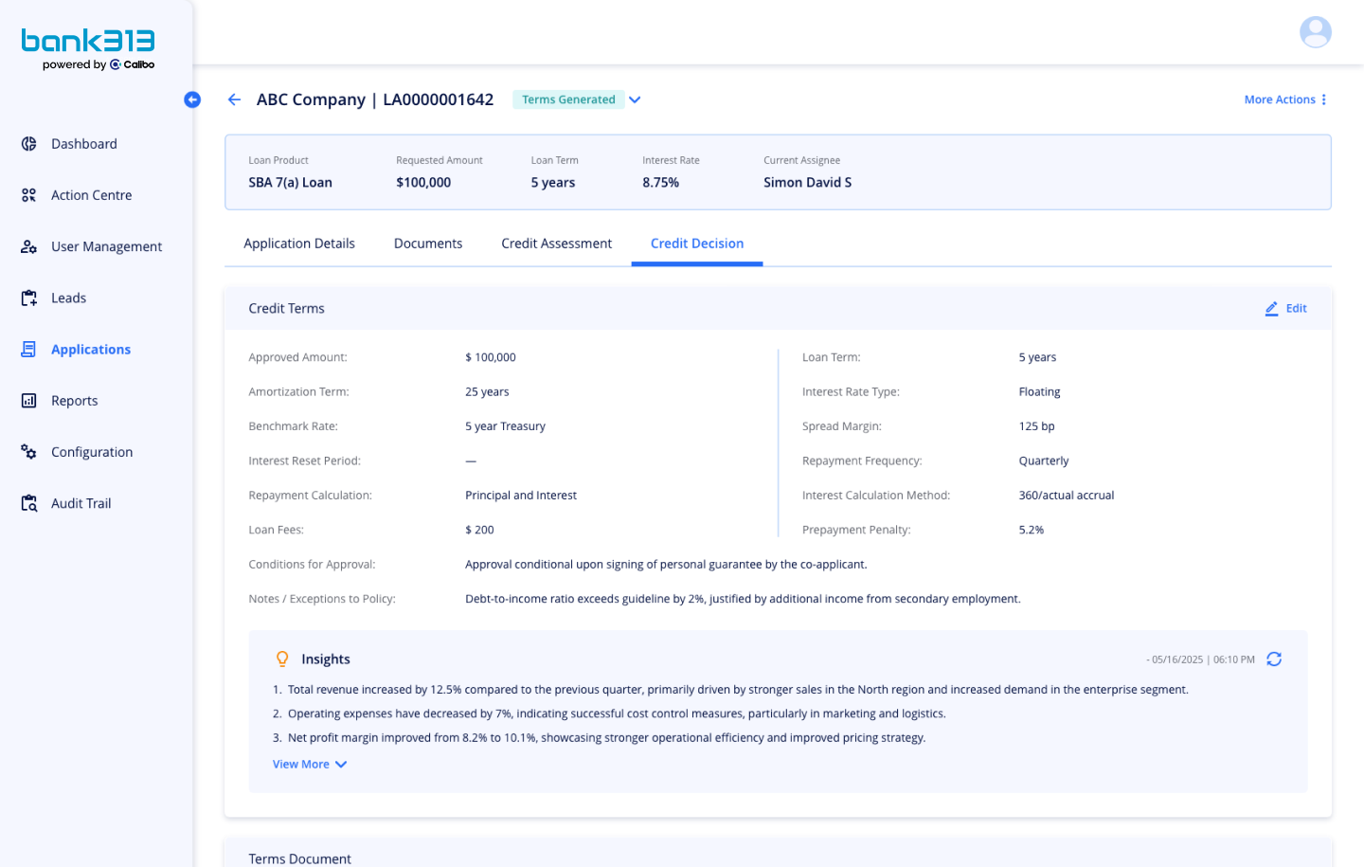Open the Credit Assessment tab
The width and height of the screenshot is (1364, 867).
(556, 244)
